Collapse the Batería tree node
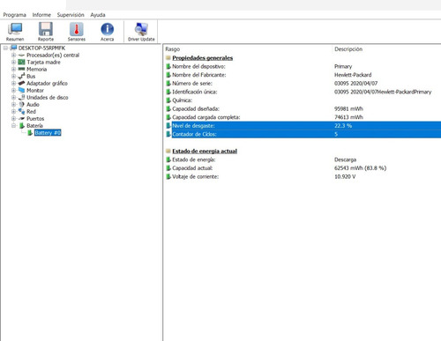The width and height of the screenshot is (441, 341). 13,125
